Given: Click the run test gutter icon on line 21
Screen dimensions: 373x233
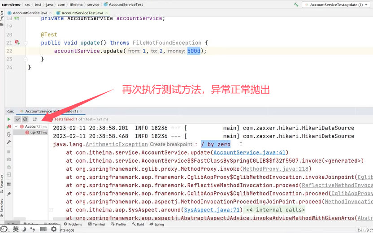Looking at the screenshot, I should click(x=17, y=43).
